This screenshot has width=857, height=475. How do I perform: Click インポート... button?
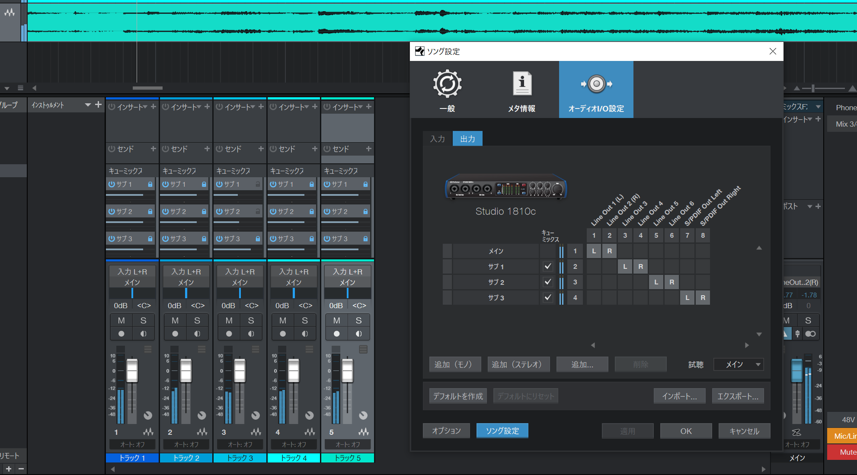679,396
